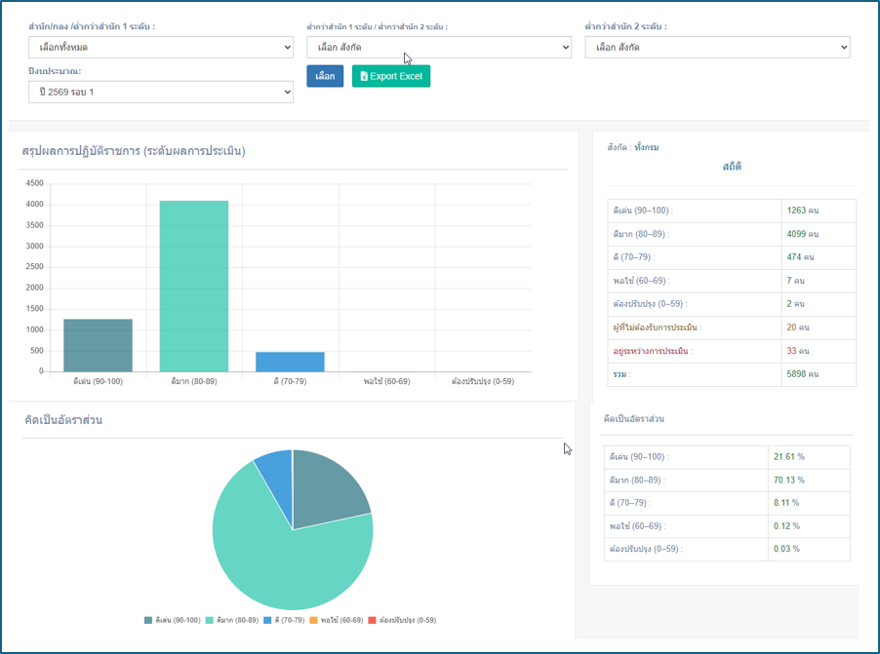Open the middle เลือก สังกัด dropdown
Viewport: 880px width, 654px height.
[x=439, y=47]
